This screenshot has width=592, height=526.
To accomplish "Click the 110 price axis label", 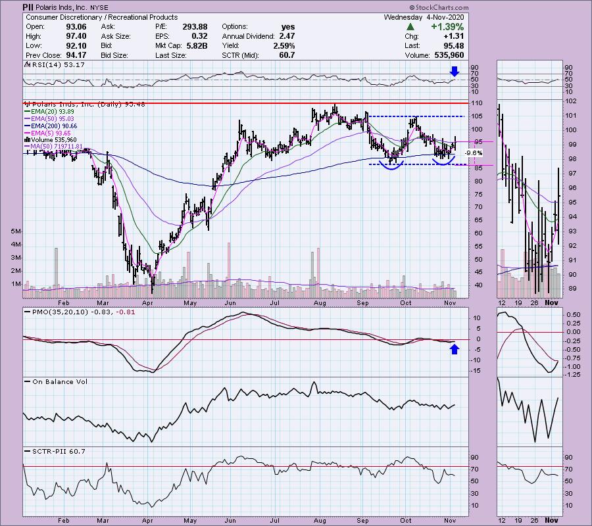I will tap(478, 103).
